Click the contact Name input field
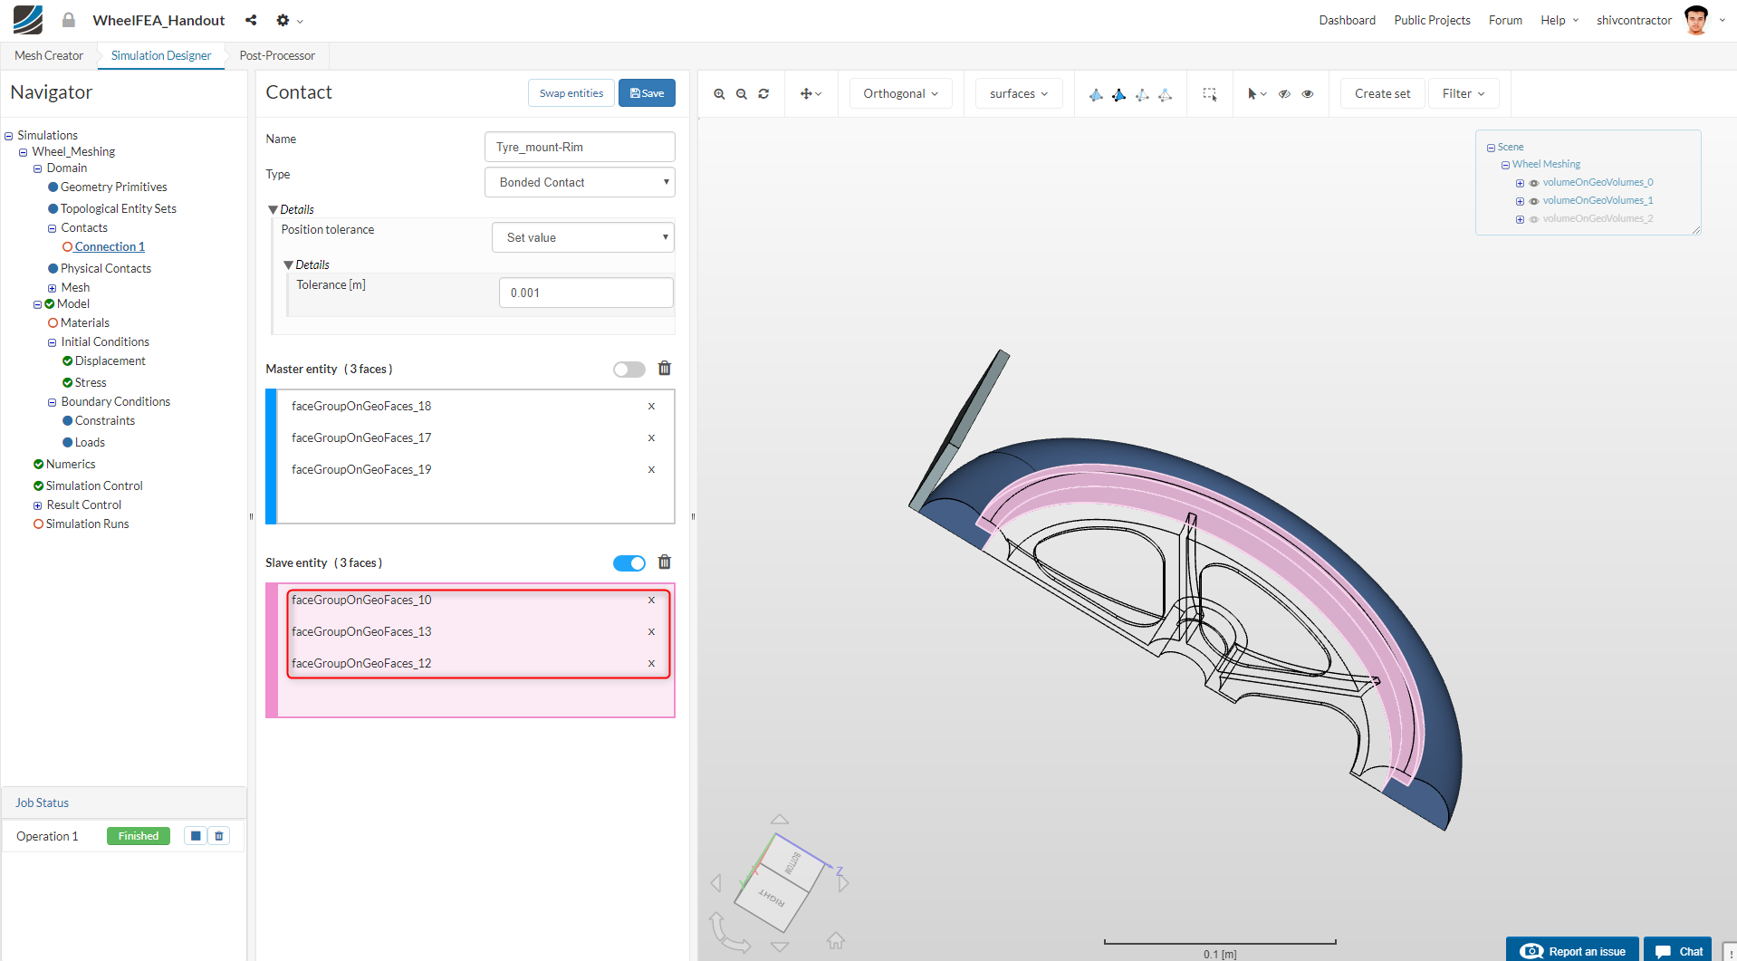The width and height of the screenshot is (1737, 961). pos(580,147)
